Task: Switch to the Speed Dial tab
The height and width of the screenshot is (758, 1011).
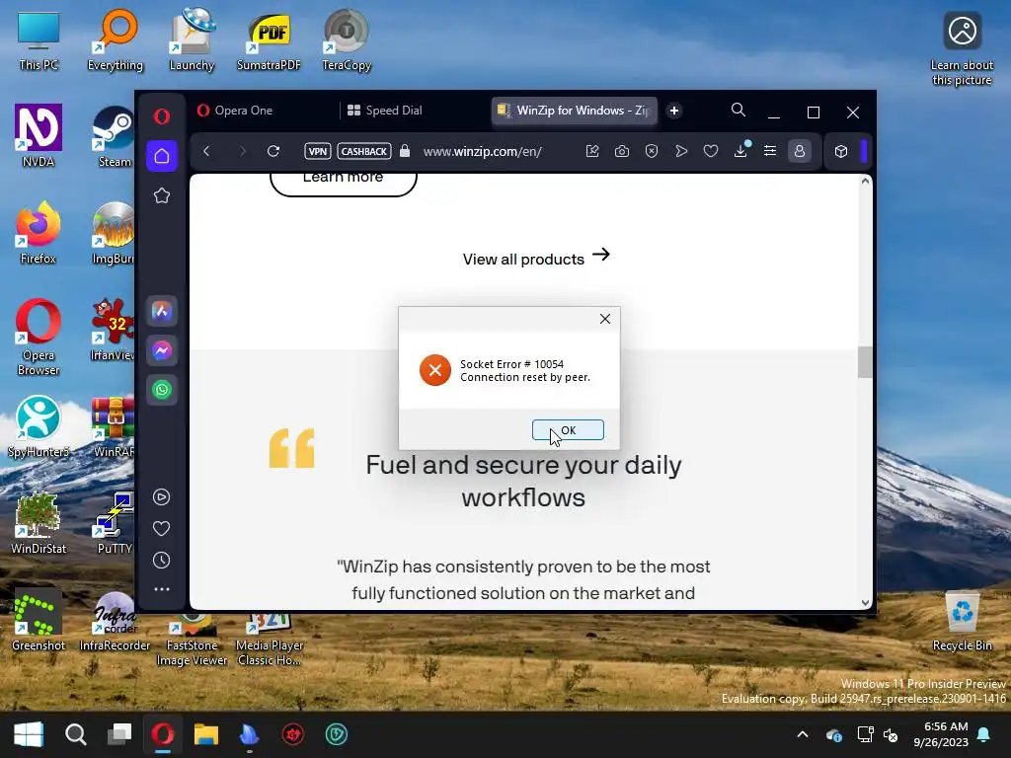Action: click(413, 111)
